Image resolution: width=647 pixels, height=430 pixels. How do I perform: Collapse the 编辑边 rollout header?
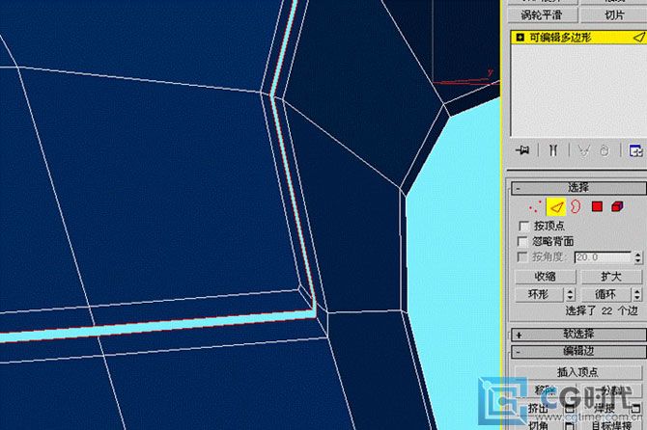(578, 351)
